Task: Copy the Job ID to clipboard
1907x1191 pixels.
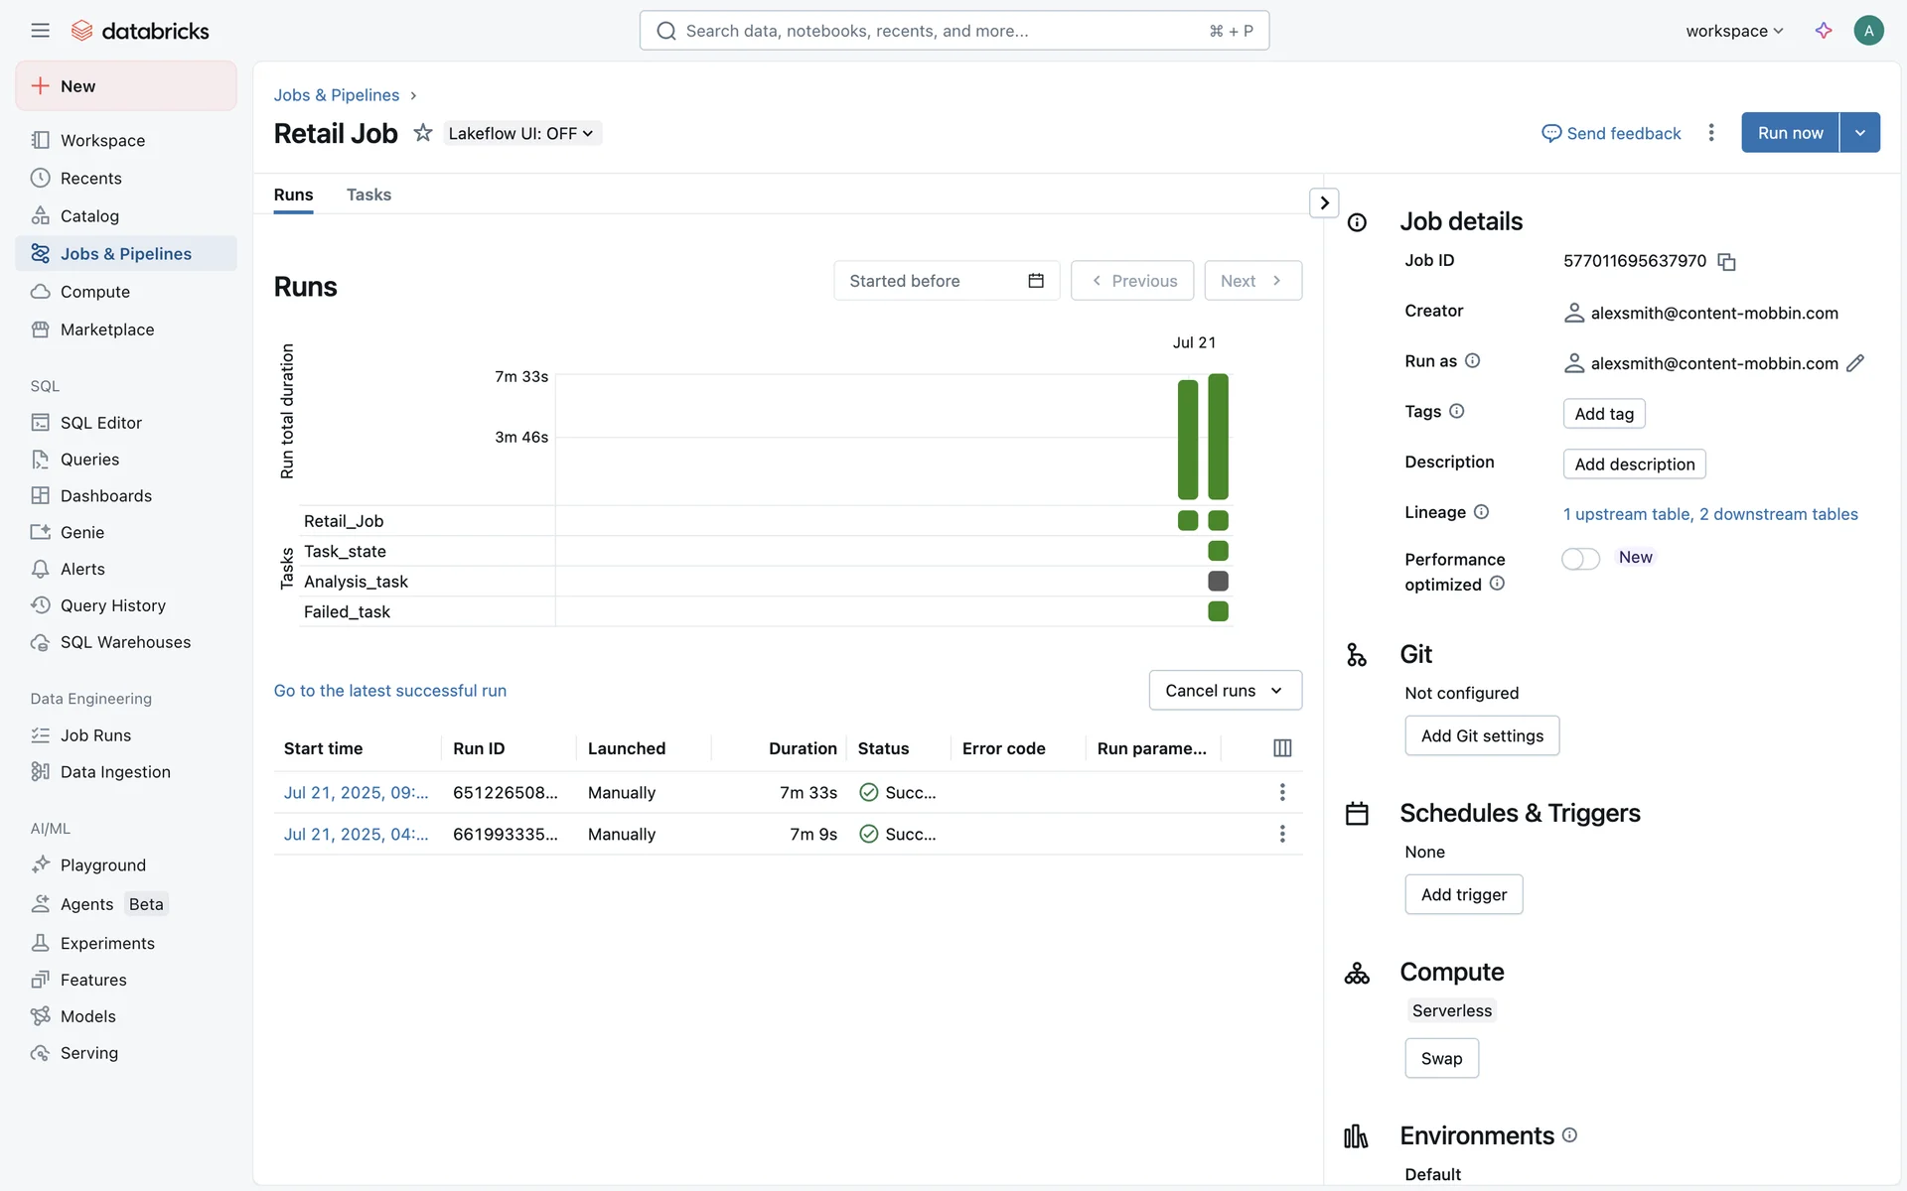Action: 1726,262
